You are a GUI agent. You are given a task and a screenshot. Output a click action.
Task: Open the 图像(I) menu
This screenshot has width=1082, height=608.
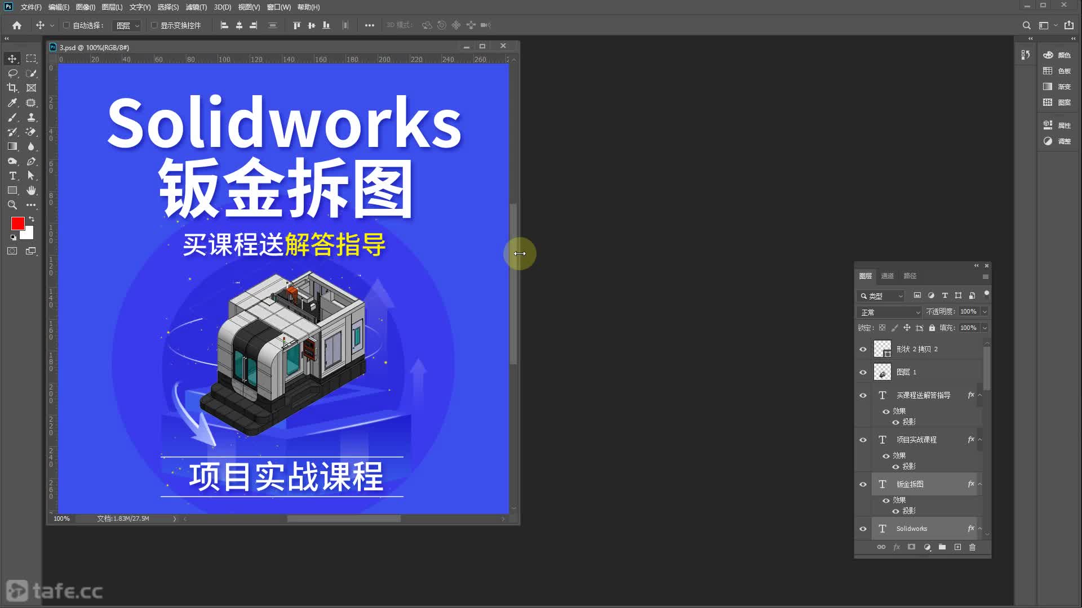(x=85, y=7)
